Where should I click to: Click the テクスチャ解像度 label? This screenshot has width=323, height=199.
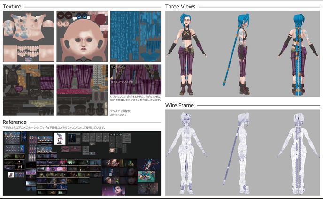[x=120, y=111]
